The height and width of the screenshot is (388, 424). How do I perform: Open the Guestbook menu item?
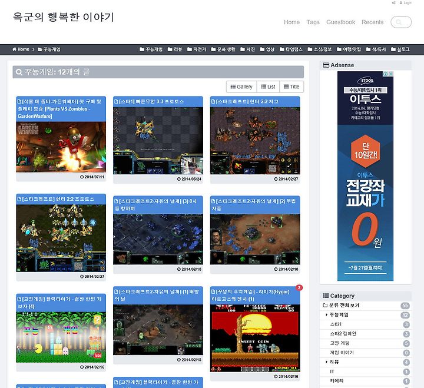(340, 22)
